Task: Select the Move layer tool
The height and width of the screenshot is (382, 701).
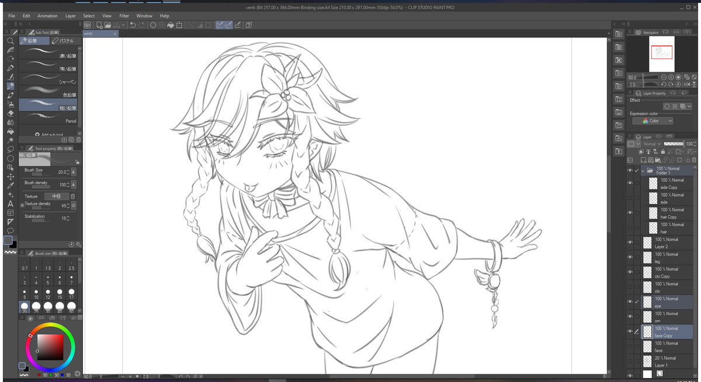Action: tap(11, 176)
